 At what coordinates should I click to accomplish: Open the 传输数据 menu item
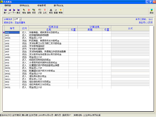click(42, 5)
